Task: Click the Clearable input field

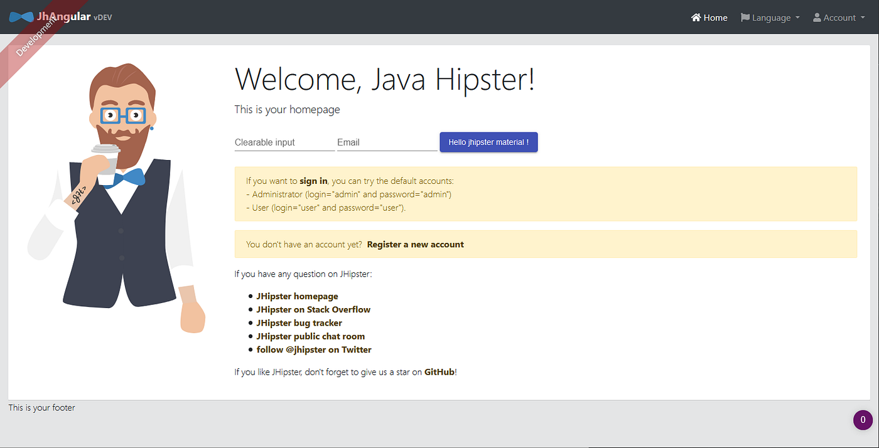Action: tap(284, 142)
